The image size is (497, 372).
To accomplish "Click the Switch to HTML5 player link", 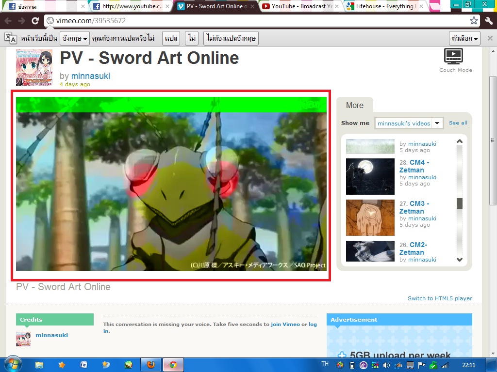I will pyautogui.click(x=440, y=298).
